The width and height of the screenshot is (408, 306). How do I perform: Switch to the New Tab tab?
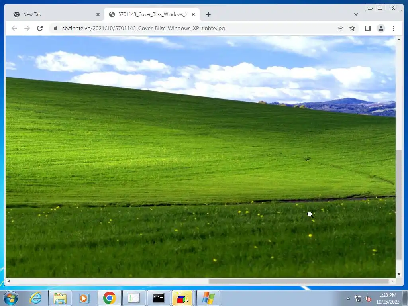coord(54,14)
